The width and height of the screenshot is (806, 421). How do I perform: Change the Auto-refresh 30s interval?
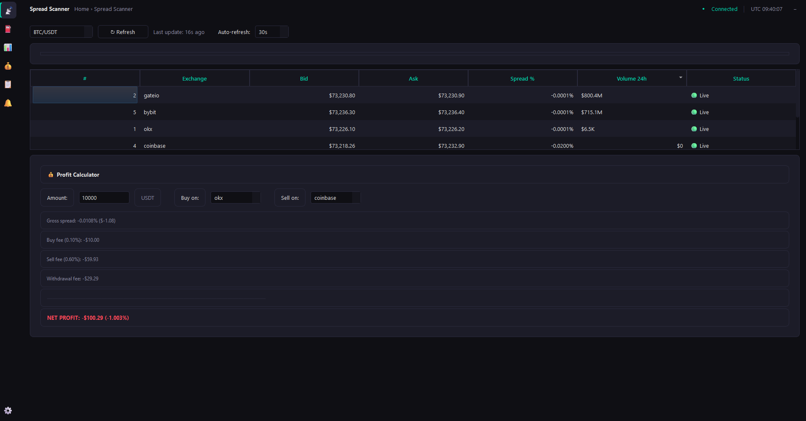271,31
